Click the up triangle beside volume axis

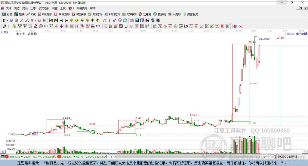3,152
